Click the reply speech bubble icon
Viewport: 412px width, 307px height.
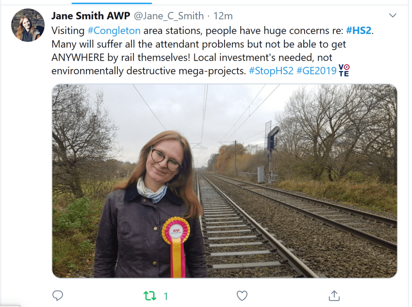click(58, 296)
